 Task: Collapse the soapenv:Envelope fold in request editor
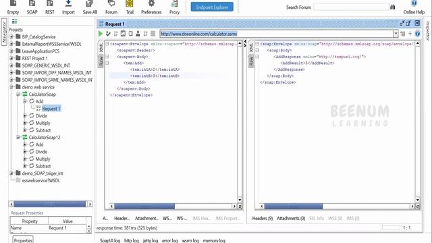coord(107,44)
